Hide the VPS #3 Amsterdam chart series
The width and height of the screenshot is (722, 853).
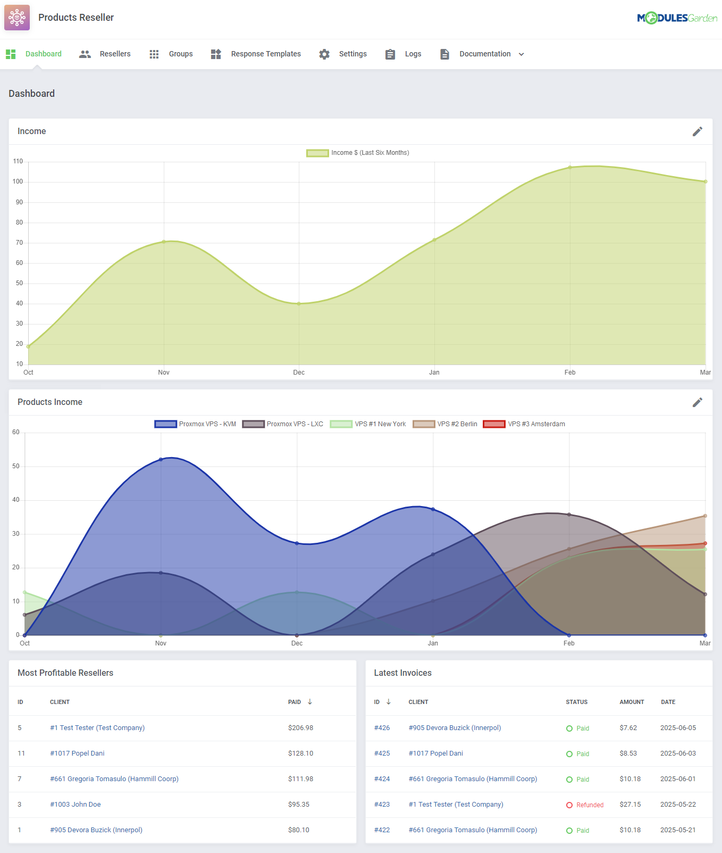click(x=524, y=424)
